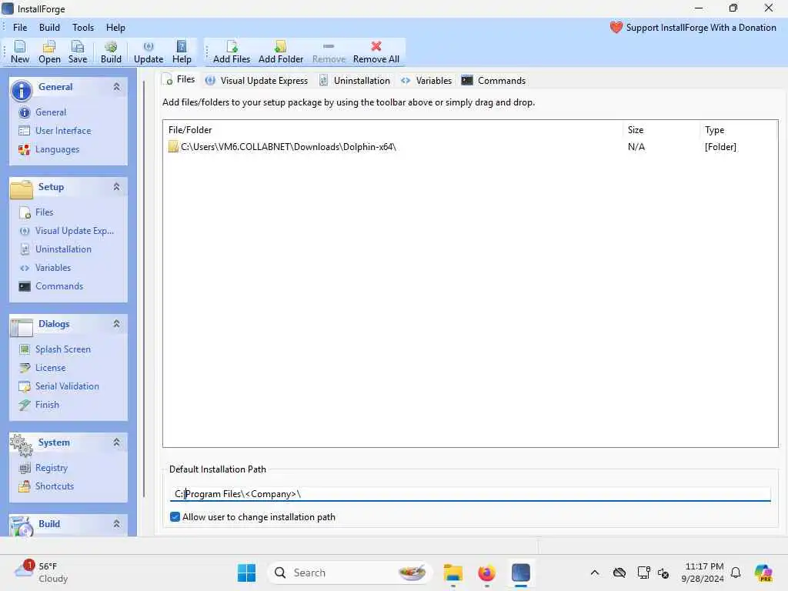Screen dimensions: 788x591
Task: Open the weather widget showing 56°F
Action: pos(41,573)
